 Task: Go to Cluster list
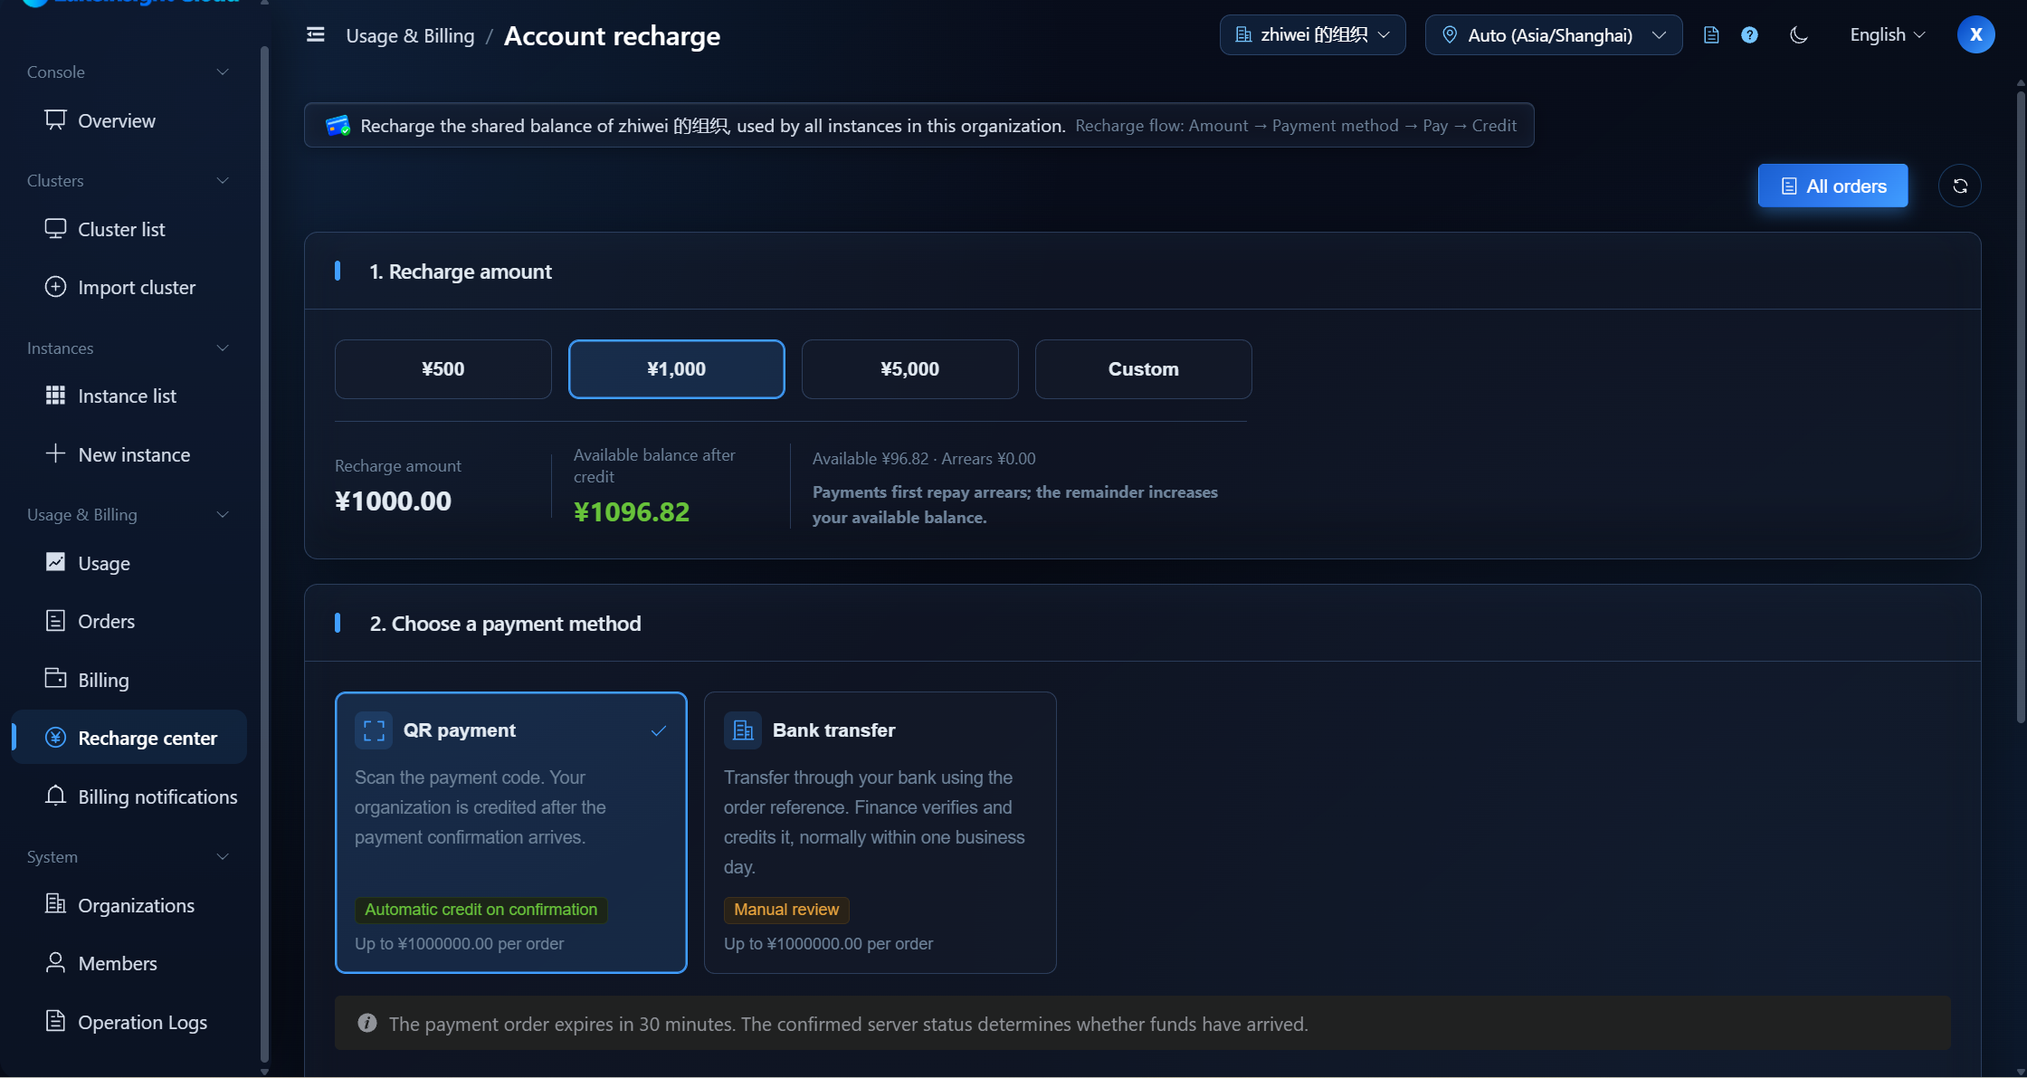[128, 229]
